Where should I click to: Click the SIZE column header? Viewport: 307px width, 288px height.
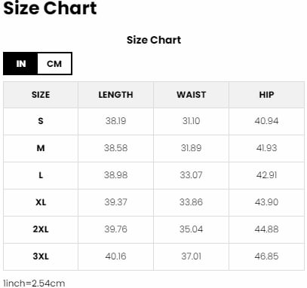point(41,95)
